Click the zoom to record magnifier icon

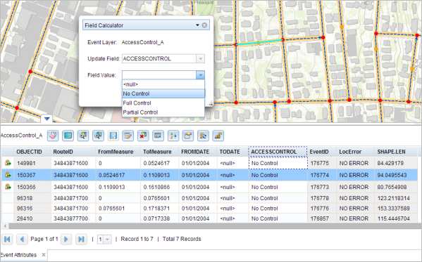coord(98,136)
